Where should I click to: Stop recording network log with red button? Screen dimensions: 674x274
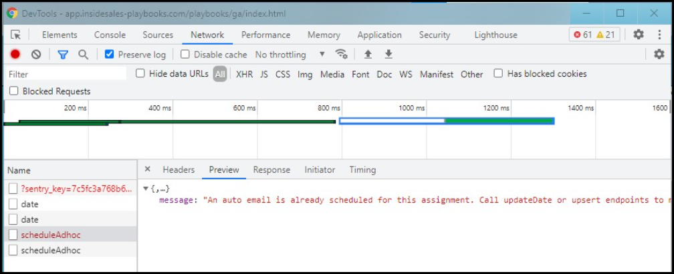(x=15, y=55)
